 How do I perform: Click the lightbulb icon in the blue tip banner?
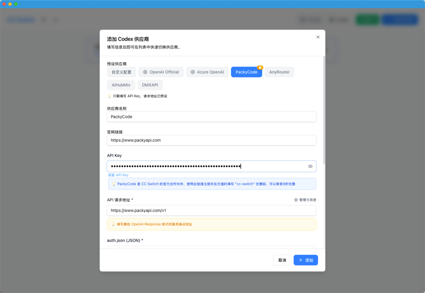tap(114, 184)
